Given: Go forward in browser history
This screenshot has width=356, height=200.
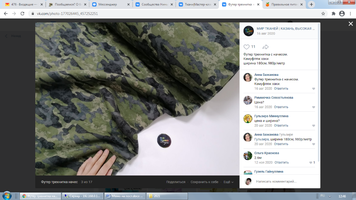Looking at the screenshot, I should click(14, 14).
